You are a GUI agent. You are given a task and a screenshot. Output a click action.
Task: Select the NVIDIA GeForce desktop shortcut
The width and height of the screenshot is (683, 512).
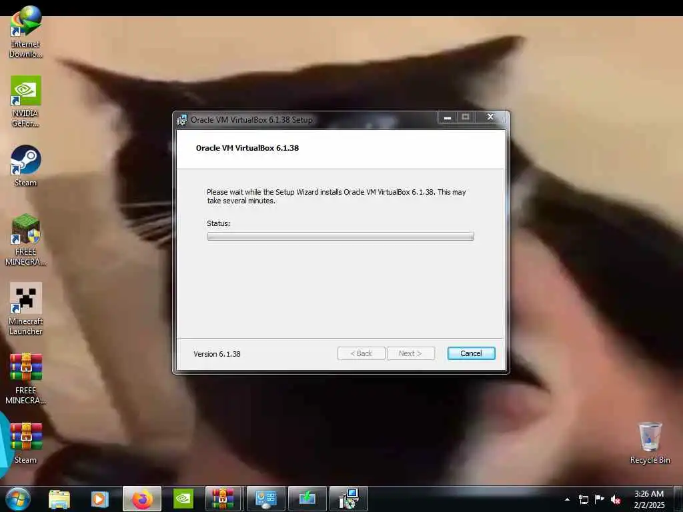[x=26, y=101]
